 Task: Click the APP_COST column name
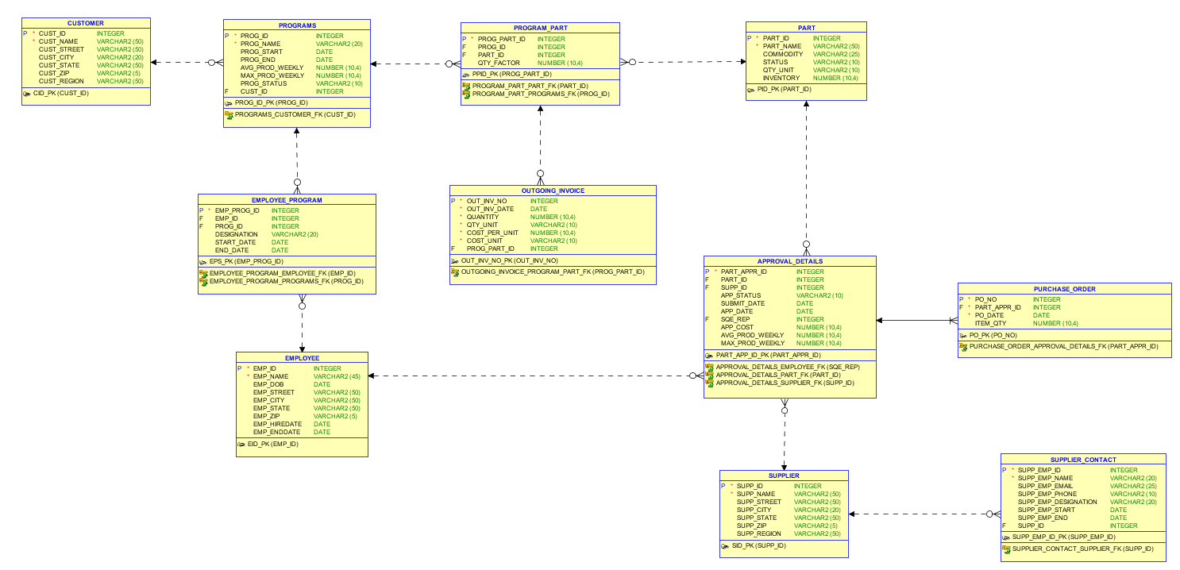tap(737, 327)
